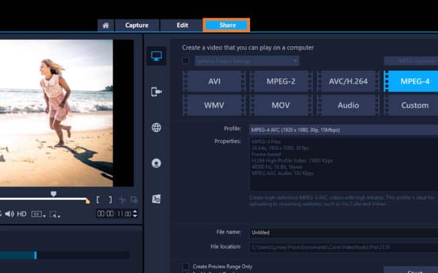The height and width of the screenshot is (273, 438).
Task: Switch to the Edit tab
Action: 182,25
